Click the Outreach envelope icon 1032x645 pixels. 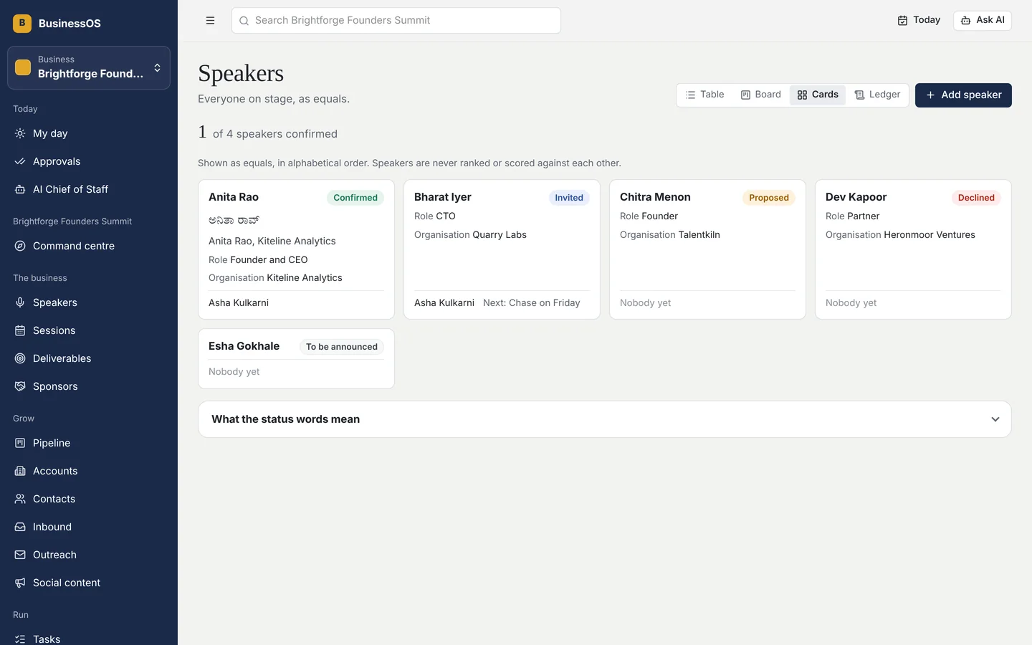pos(20,555)
